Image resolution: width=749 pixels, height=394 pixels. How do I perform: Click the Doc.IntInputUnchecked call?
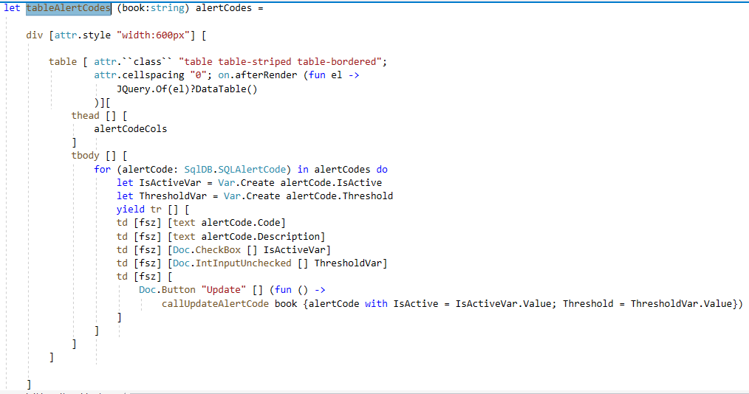232,263
